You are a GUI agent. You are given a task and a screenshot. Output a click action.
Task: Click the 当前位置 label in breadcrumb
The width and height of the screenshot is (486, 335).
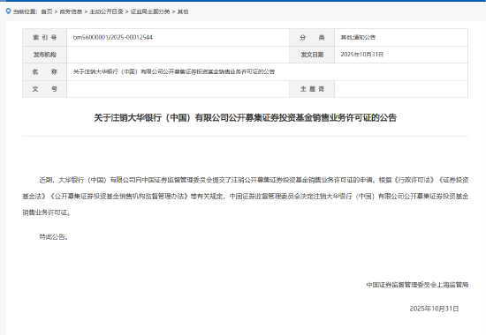pyautogui.click(x=25, y=11)
